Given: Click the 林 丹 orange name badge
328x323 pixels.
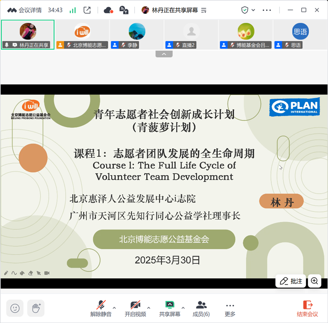Looking at the screenshot, I should point(281,202).
